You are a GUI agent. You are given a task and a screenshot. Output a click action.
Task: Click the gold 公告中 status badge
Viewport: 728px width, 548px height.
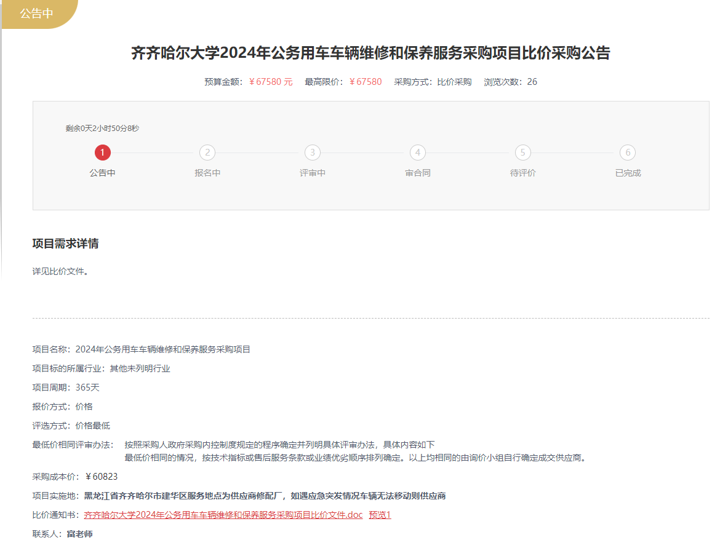click(x=37, y=14)
